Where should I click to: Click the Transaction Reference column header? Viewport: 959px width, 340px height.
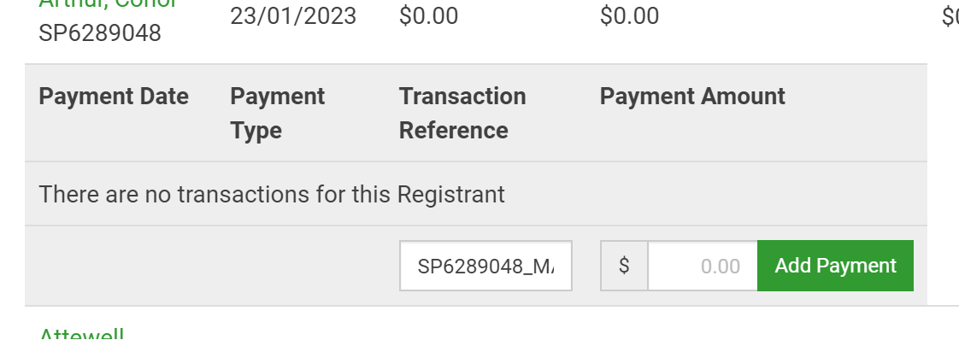[x=462, y=113]
